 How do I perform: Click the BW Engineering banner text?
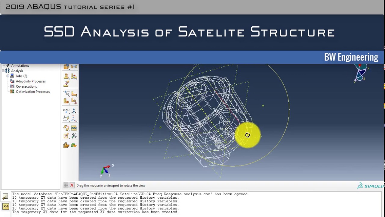point(351,57)
